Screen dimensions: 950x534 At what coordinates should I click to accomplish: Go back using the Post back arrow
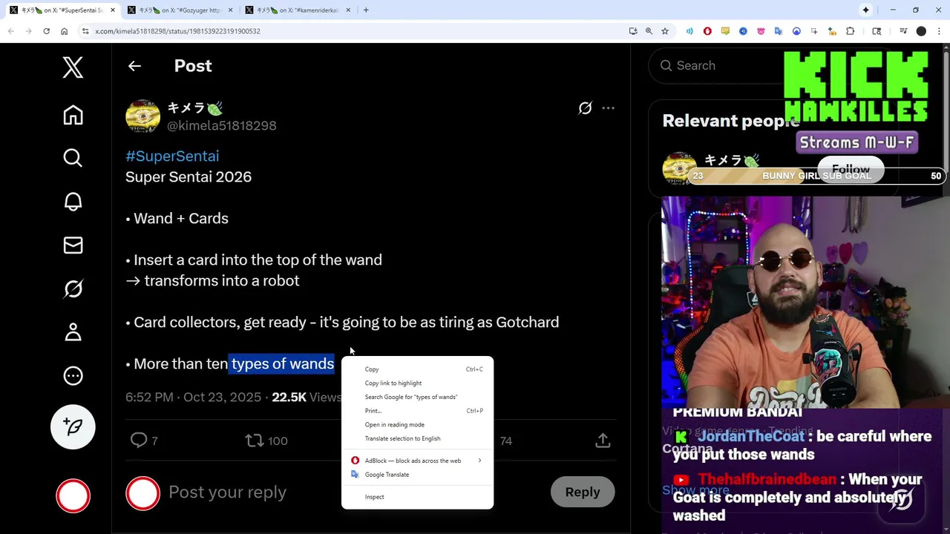[134, 66]
